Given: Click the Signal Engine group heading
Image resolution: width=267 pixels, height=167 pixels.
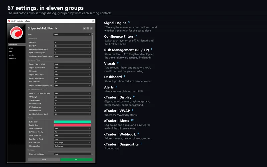Looking at the screenshot, I should click(115, 23).
